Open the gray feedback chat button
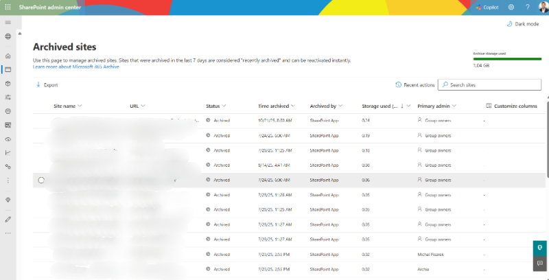Screen dimensions: 549x280 click(x=540, y=264)
